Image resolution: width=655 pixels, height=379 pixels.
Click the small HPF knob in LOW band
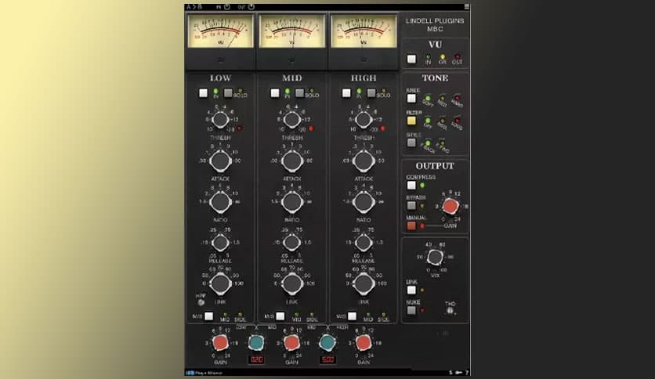pyautogui.click(x=201, y=302)
